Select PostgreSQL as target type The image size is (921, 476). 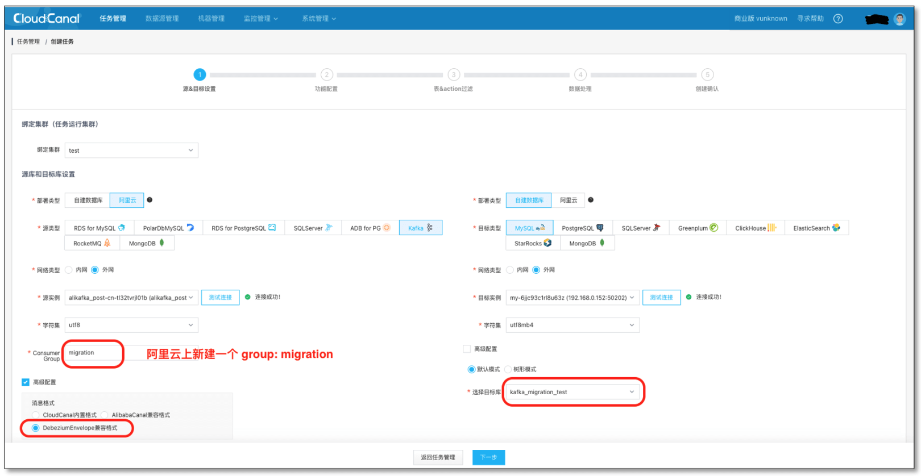tap(583, 228)
